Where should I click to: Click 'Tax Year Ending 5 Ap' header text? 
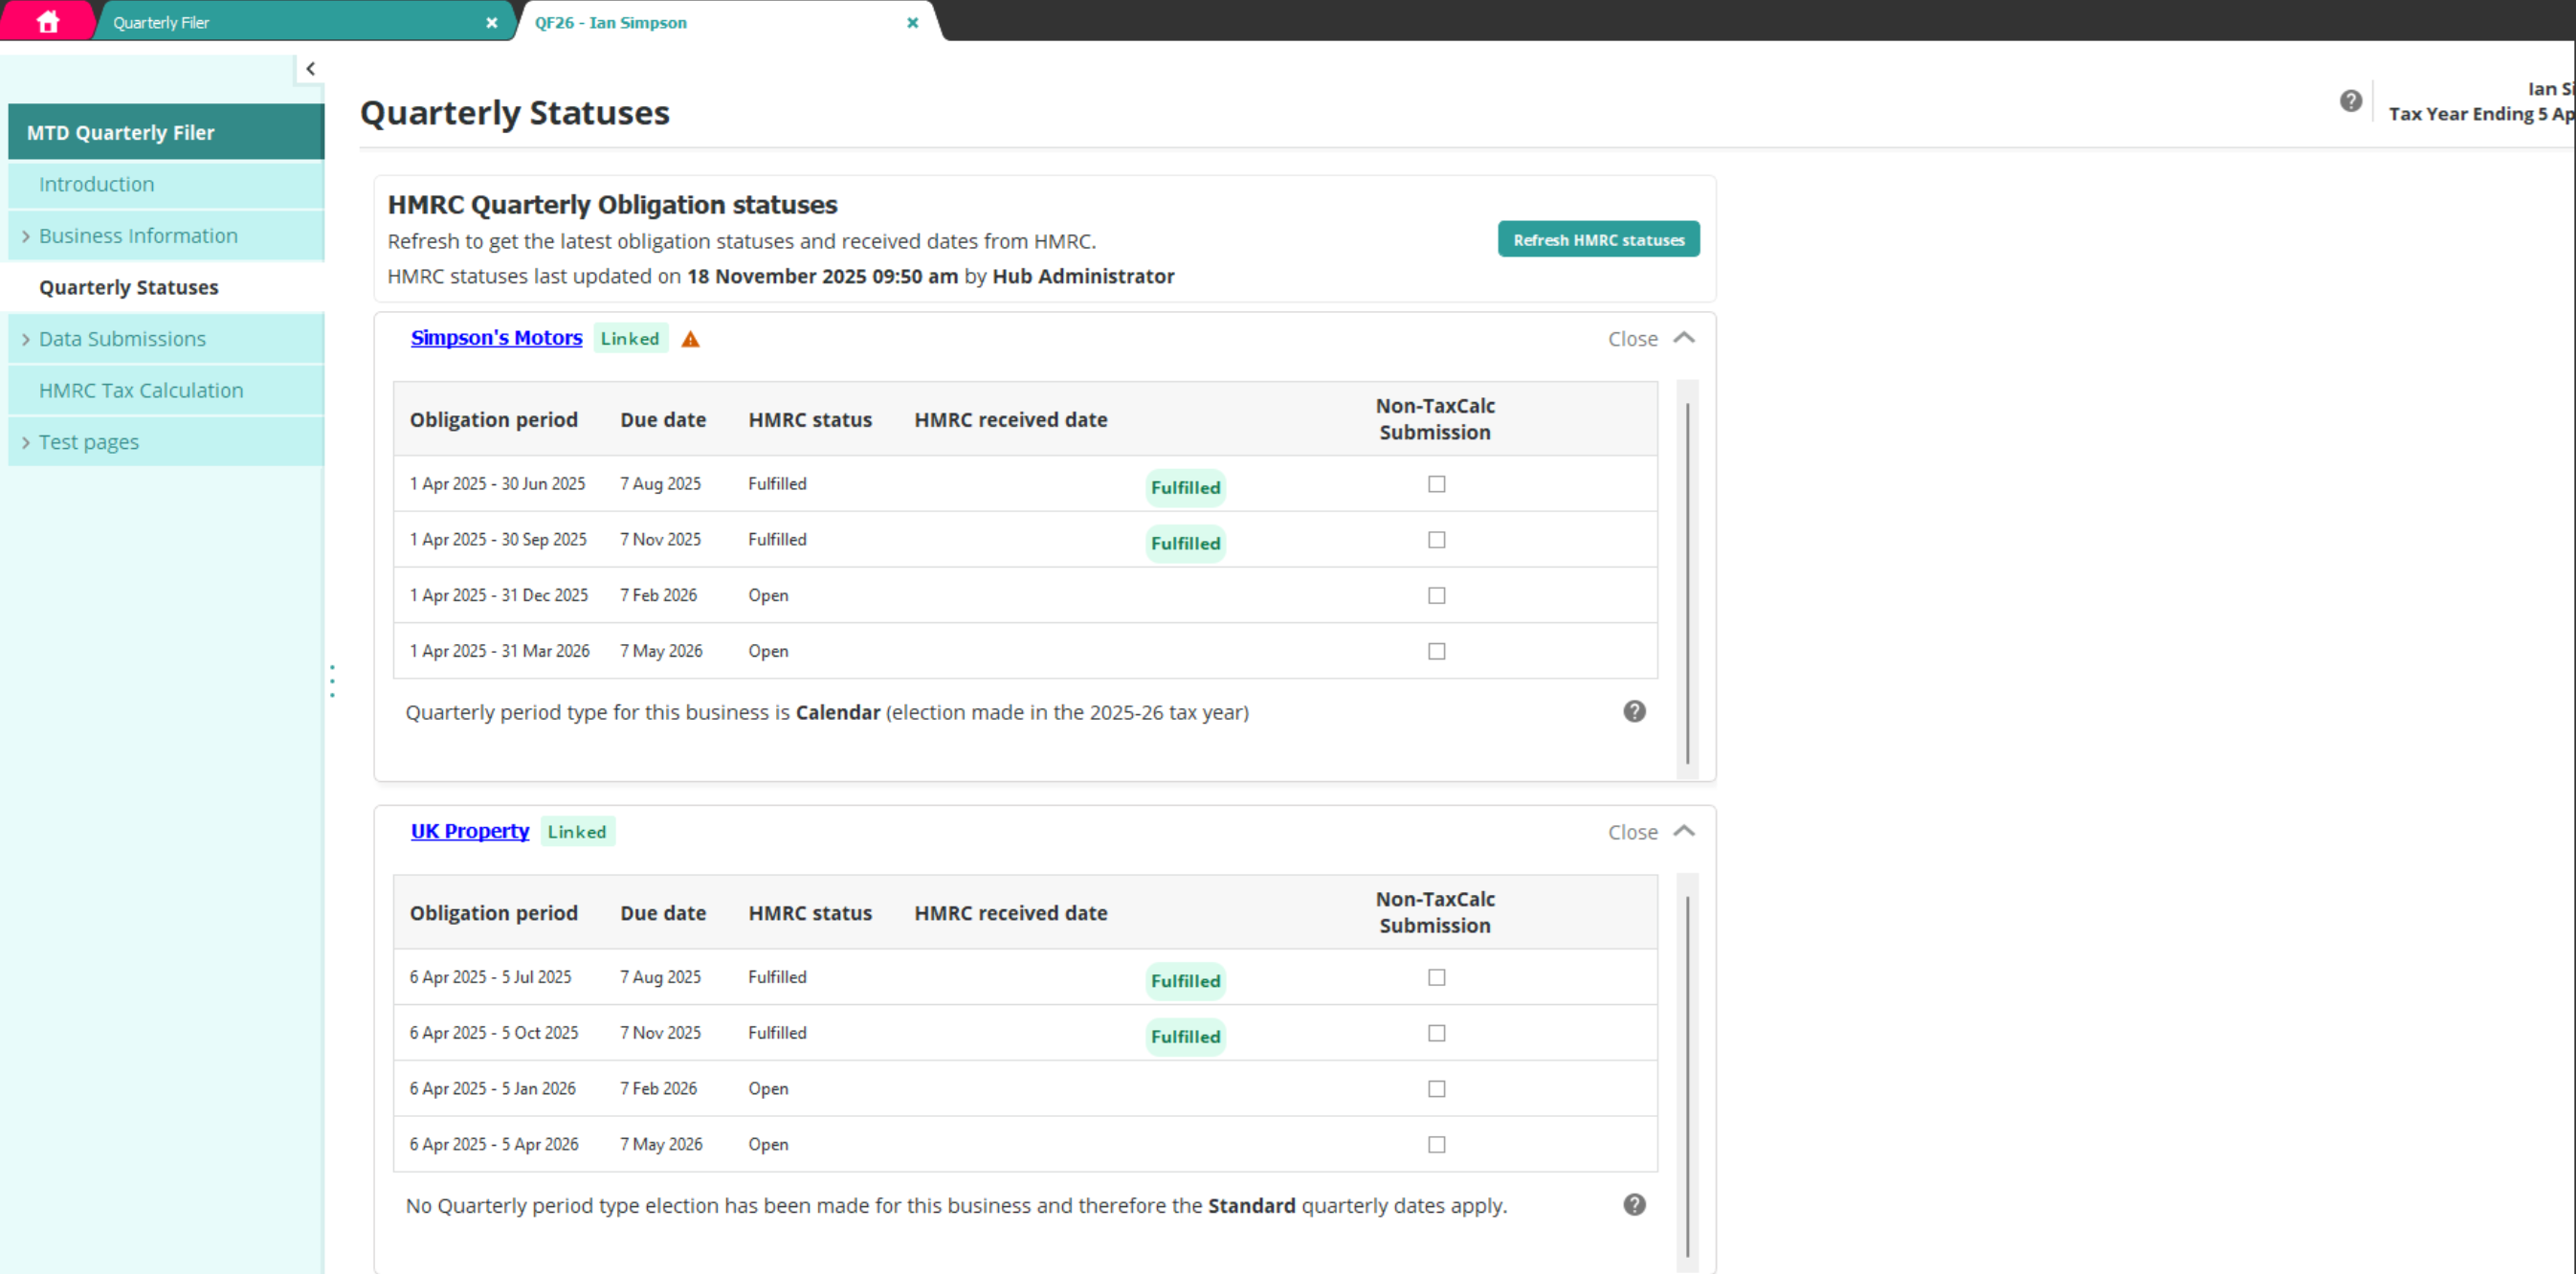(2481, 114)
